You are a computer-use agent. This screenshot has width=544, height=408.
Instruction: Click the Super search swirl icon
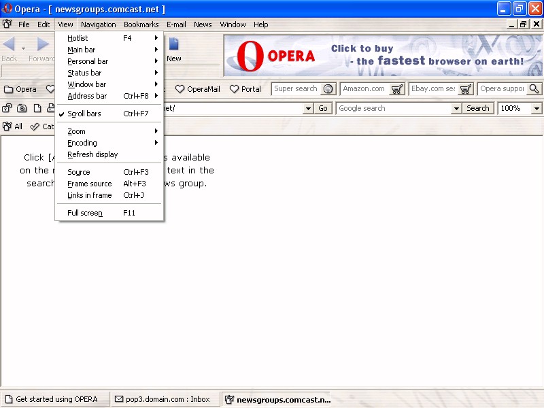point(328,89)
